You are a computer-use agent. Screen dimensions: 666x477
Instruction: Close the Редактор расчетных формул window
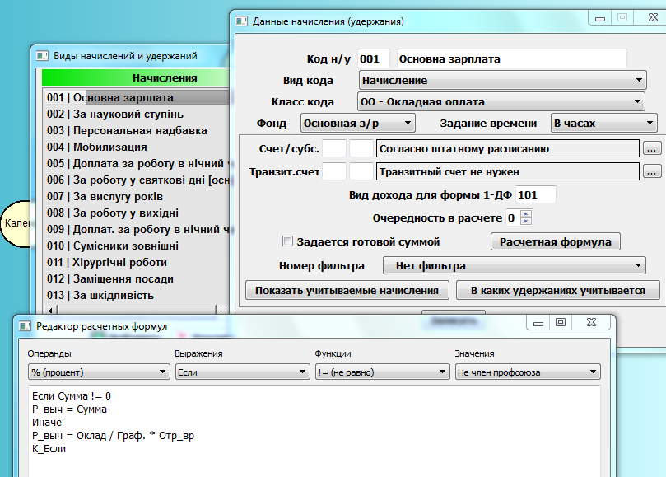(591, 323)
